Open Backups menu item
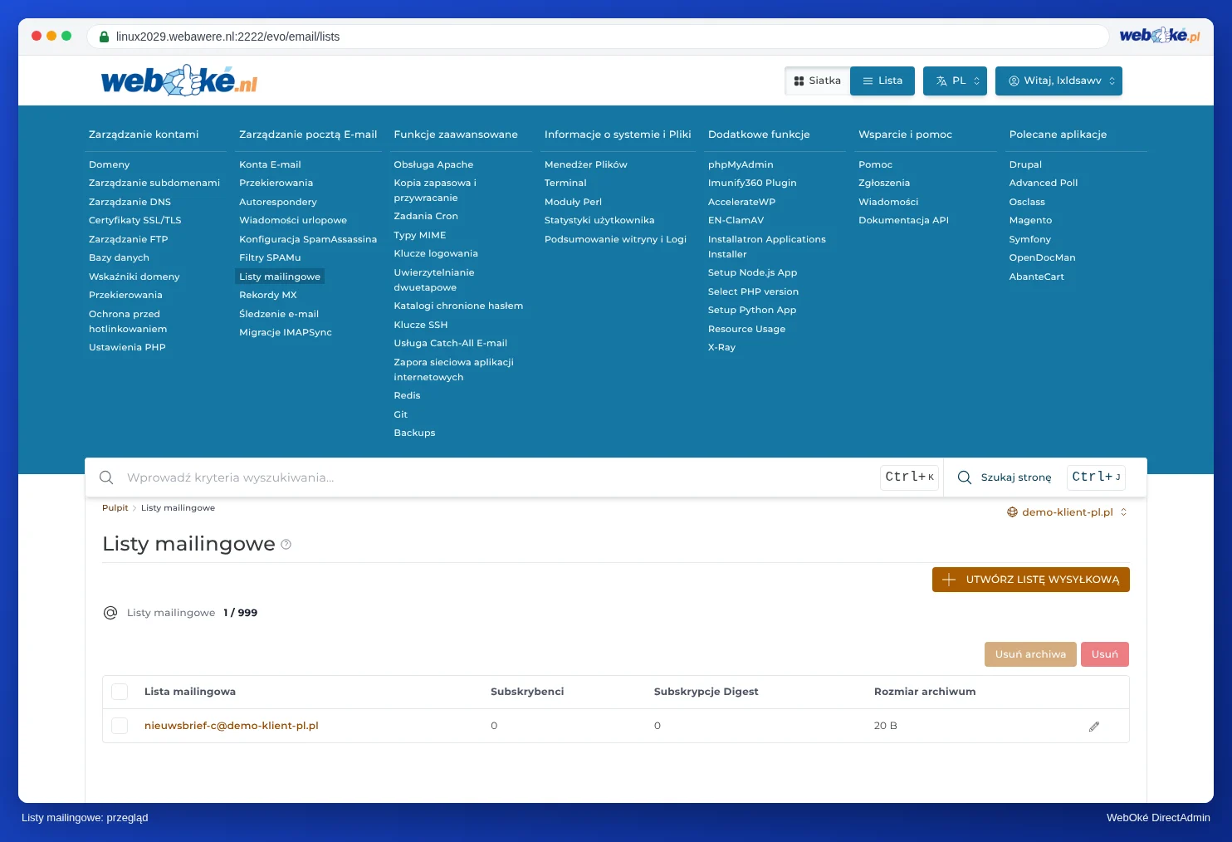This screenshot has width=1232, height=842. [414, 433]
